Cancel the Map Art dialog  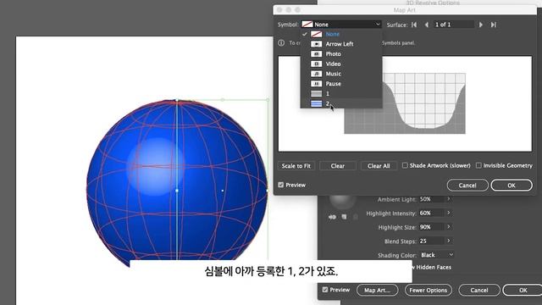pos(467,186)
